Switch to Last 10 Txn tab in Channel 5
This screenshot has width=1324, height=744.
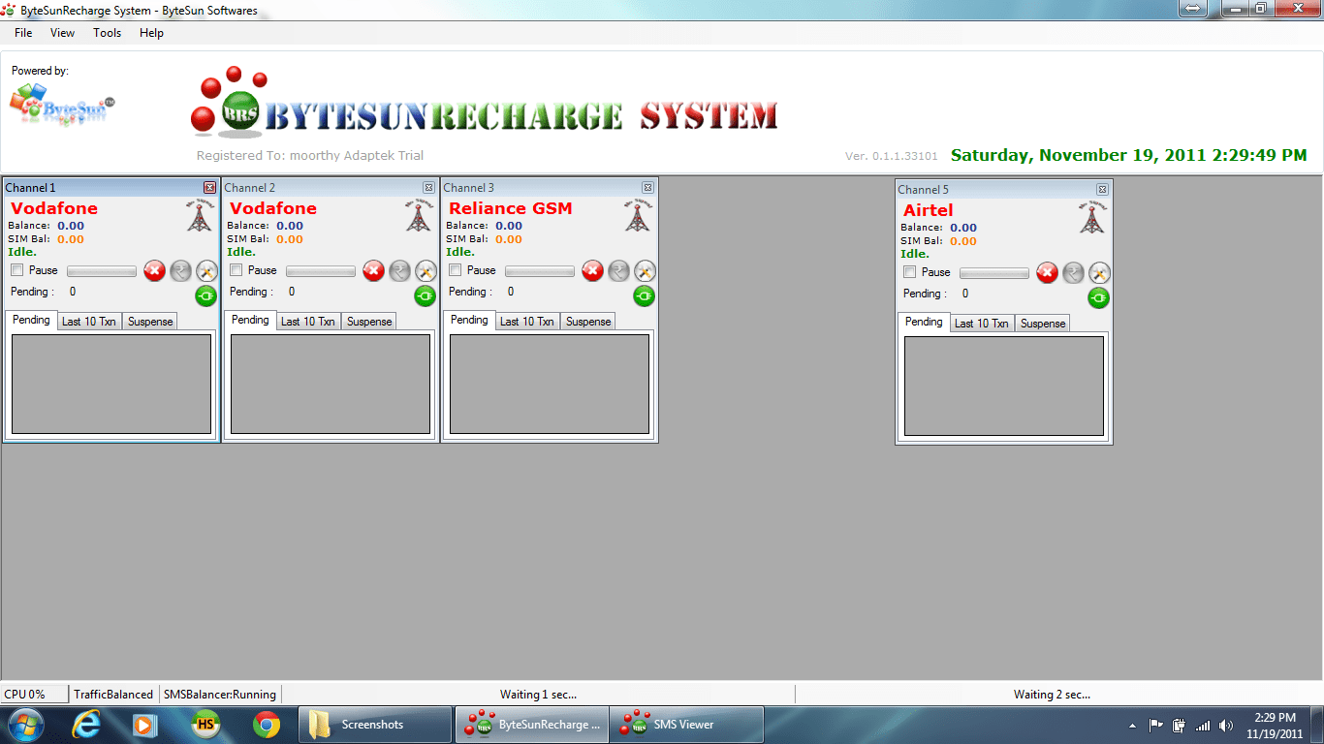982,324
